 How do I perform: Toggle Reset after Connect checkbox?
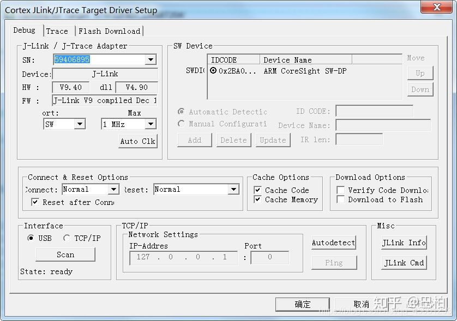[35, 202]
